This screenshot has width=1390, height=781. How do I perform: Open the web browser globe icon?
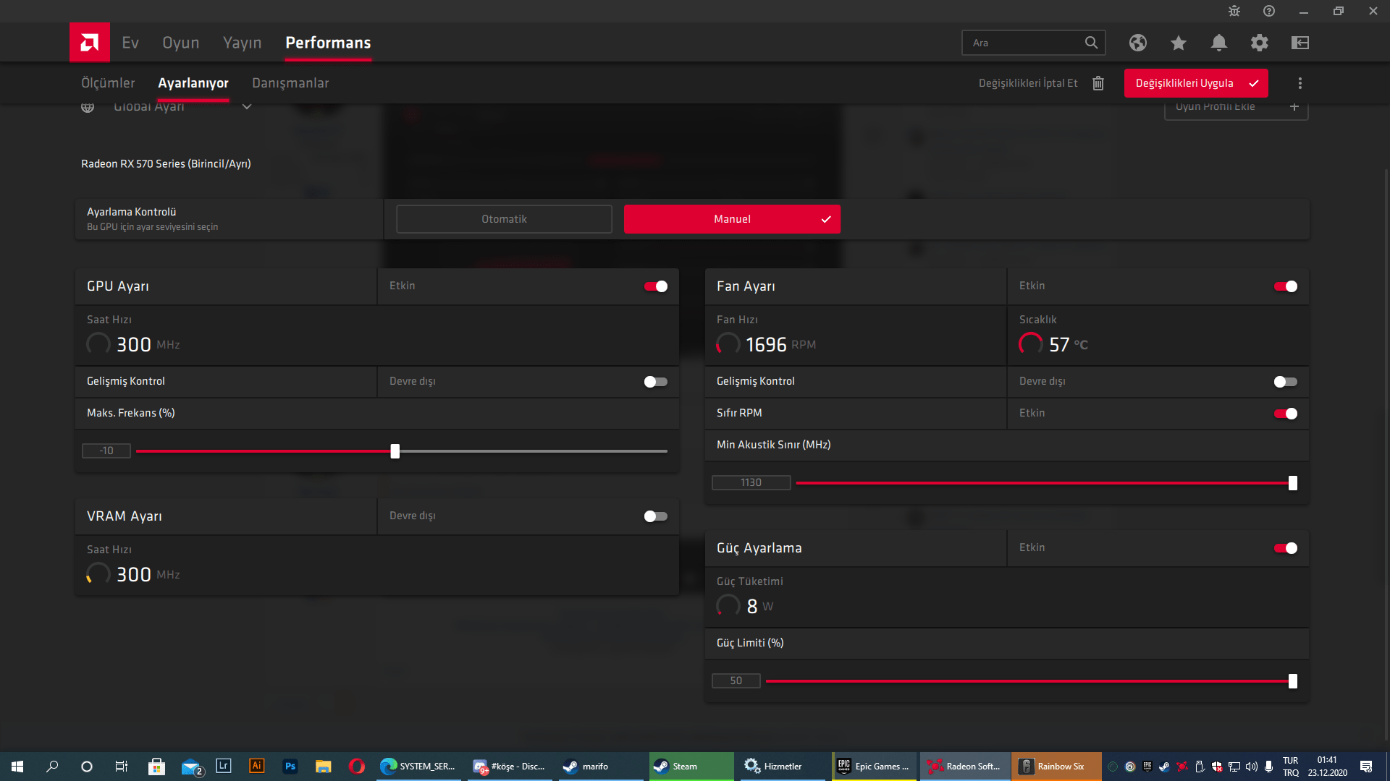pos(1137,43)
